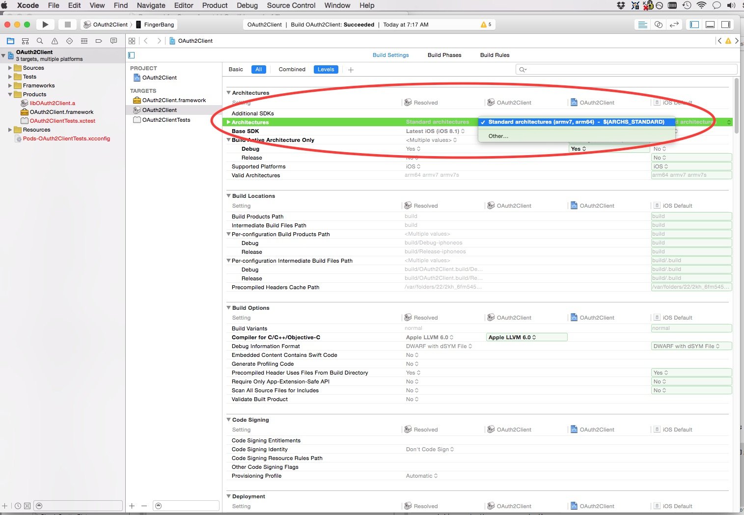The width and height of the screenshot is (744, 515).
Task: Jump to next issue arrow in jump bar
Action: [737, 41]
